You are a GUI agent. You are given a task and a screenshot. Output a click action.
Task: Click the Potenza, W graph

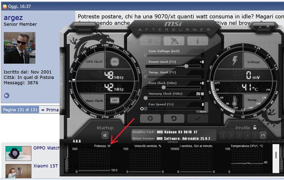[x=94, y=159]
